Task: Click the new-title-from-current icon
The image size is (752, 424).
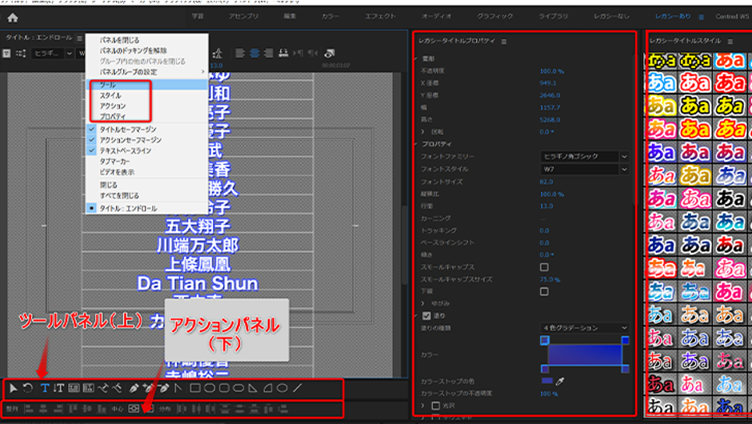Action: pos(6,54)
